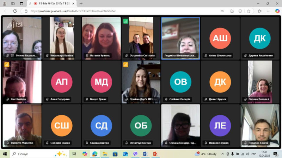Open Viber from the taskbar
Image resolution: width=282 pixels, height=158 pixels.
[135, 154]
